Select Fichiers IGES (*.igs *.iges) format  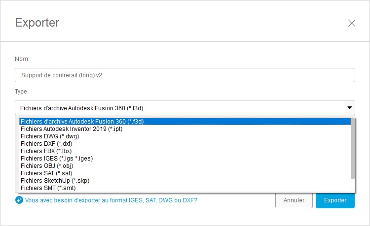click(185, 159)
